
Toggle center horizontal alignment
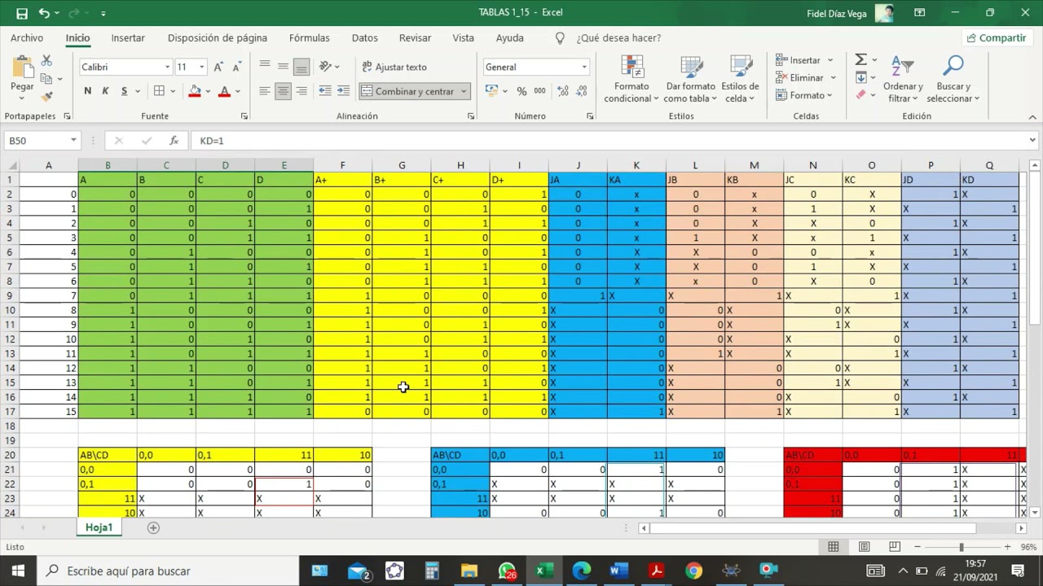pos(283,91)
